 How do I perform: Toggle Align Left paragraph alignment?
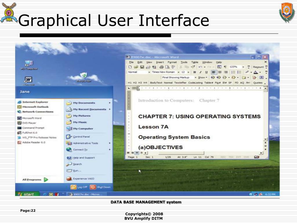(x=214, y=72)
